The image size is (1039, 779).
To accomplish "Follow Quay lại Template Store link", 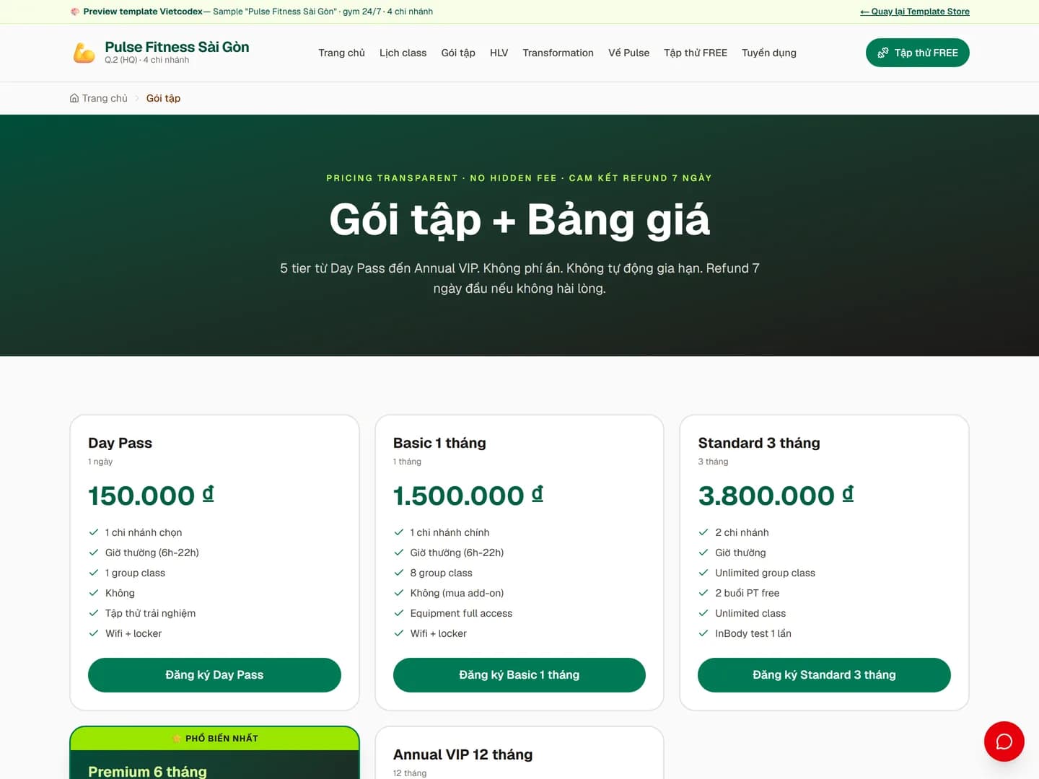I will coord(915,12).
